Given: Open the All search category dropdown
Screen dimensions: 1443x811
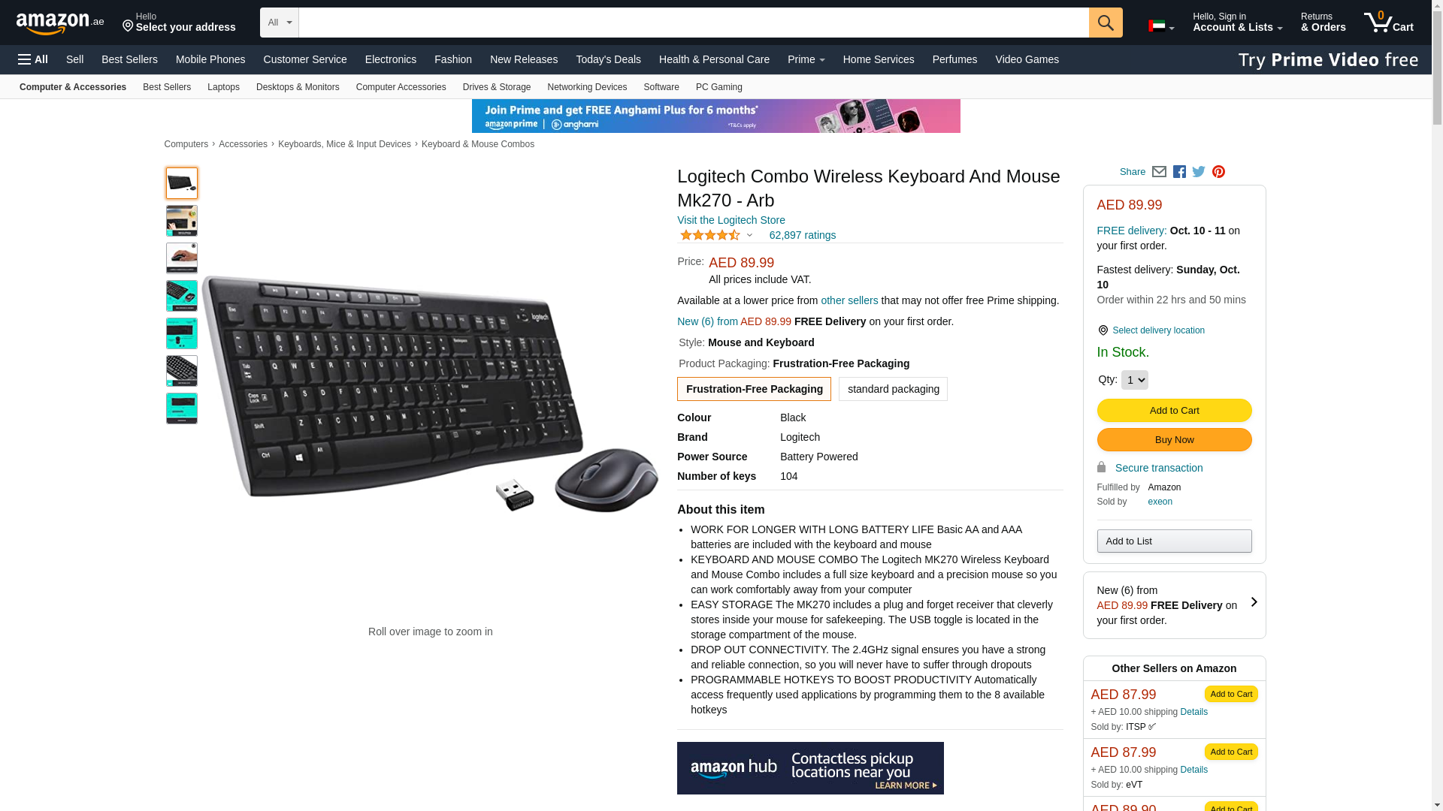Looking at the screenshot, I should [x=279, y=23].
